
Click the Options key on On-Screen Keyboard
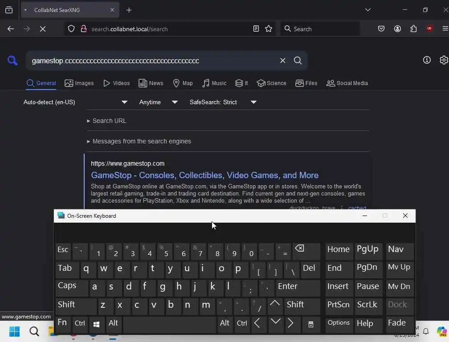(339, 324)
